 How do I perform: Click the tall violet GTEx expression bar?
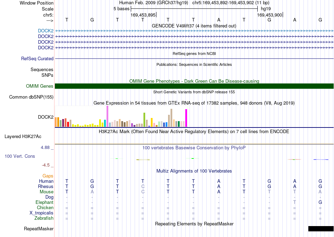(x=108, y=116)
